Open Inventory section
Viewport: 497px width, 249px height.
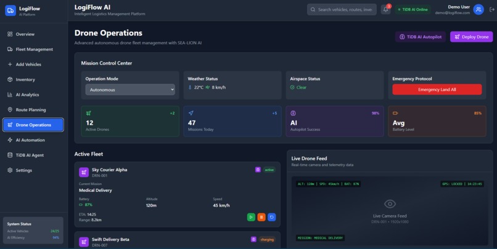pyautogui.click(x=33, y=80)
